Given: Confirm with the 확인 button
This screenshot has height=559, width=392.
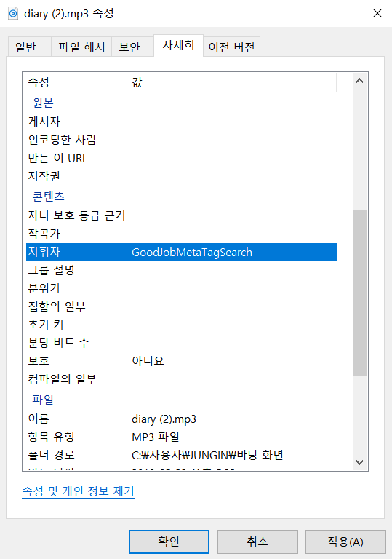Looking at the screenshot, I should [169, 542].
